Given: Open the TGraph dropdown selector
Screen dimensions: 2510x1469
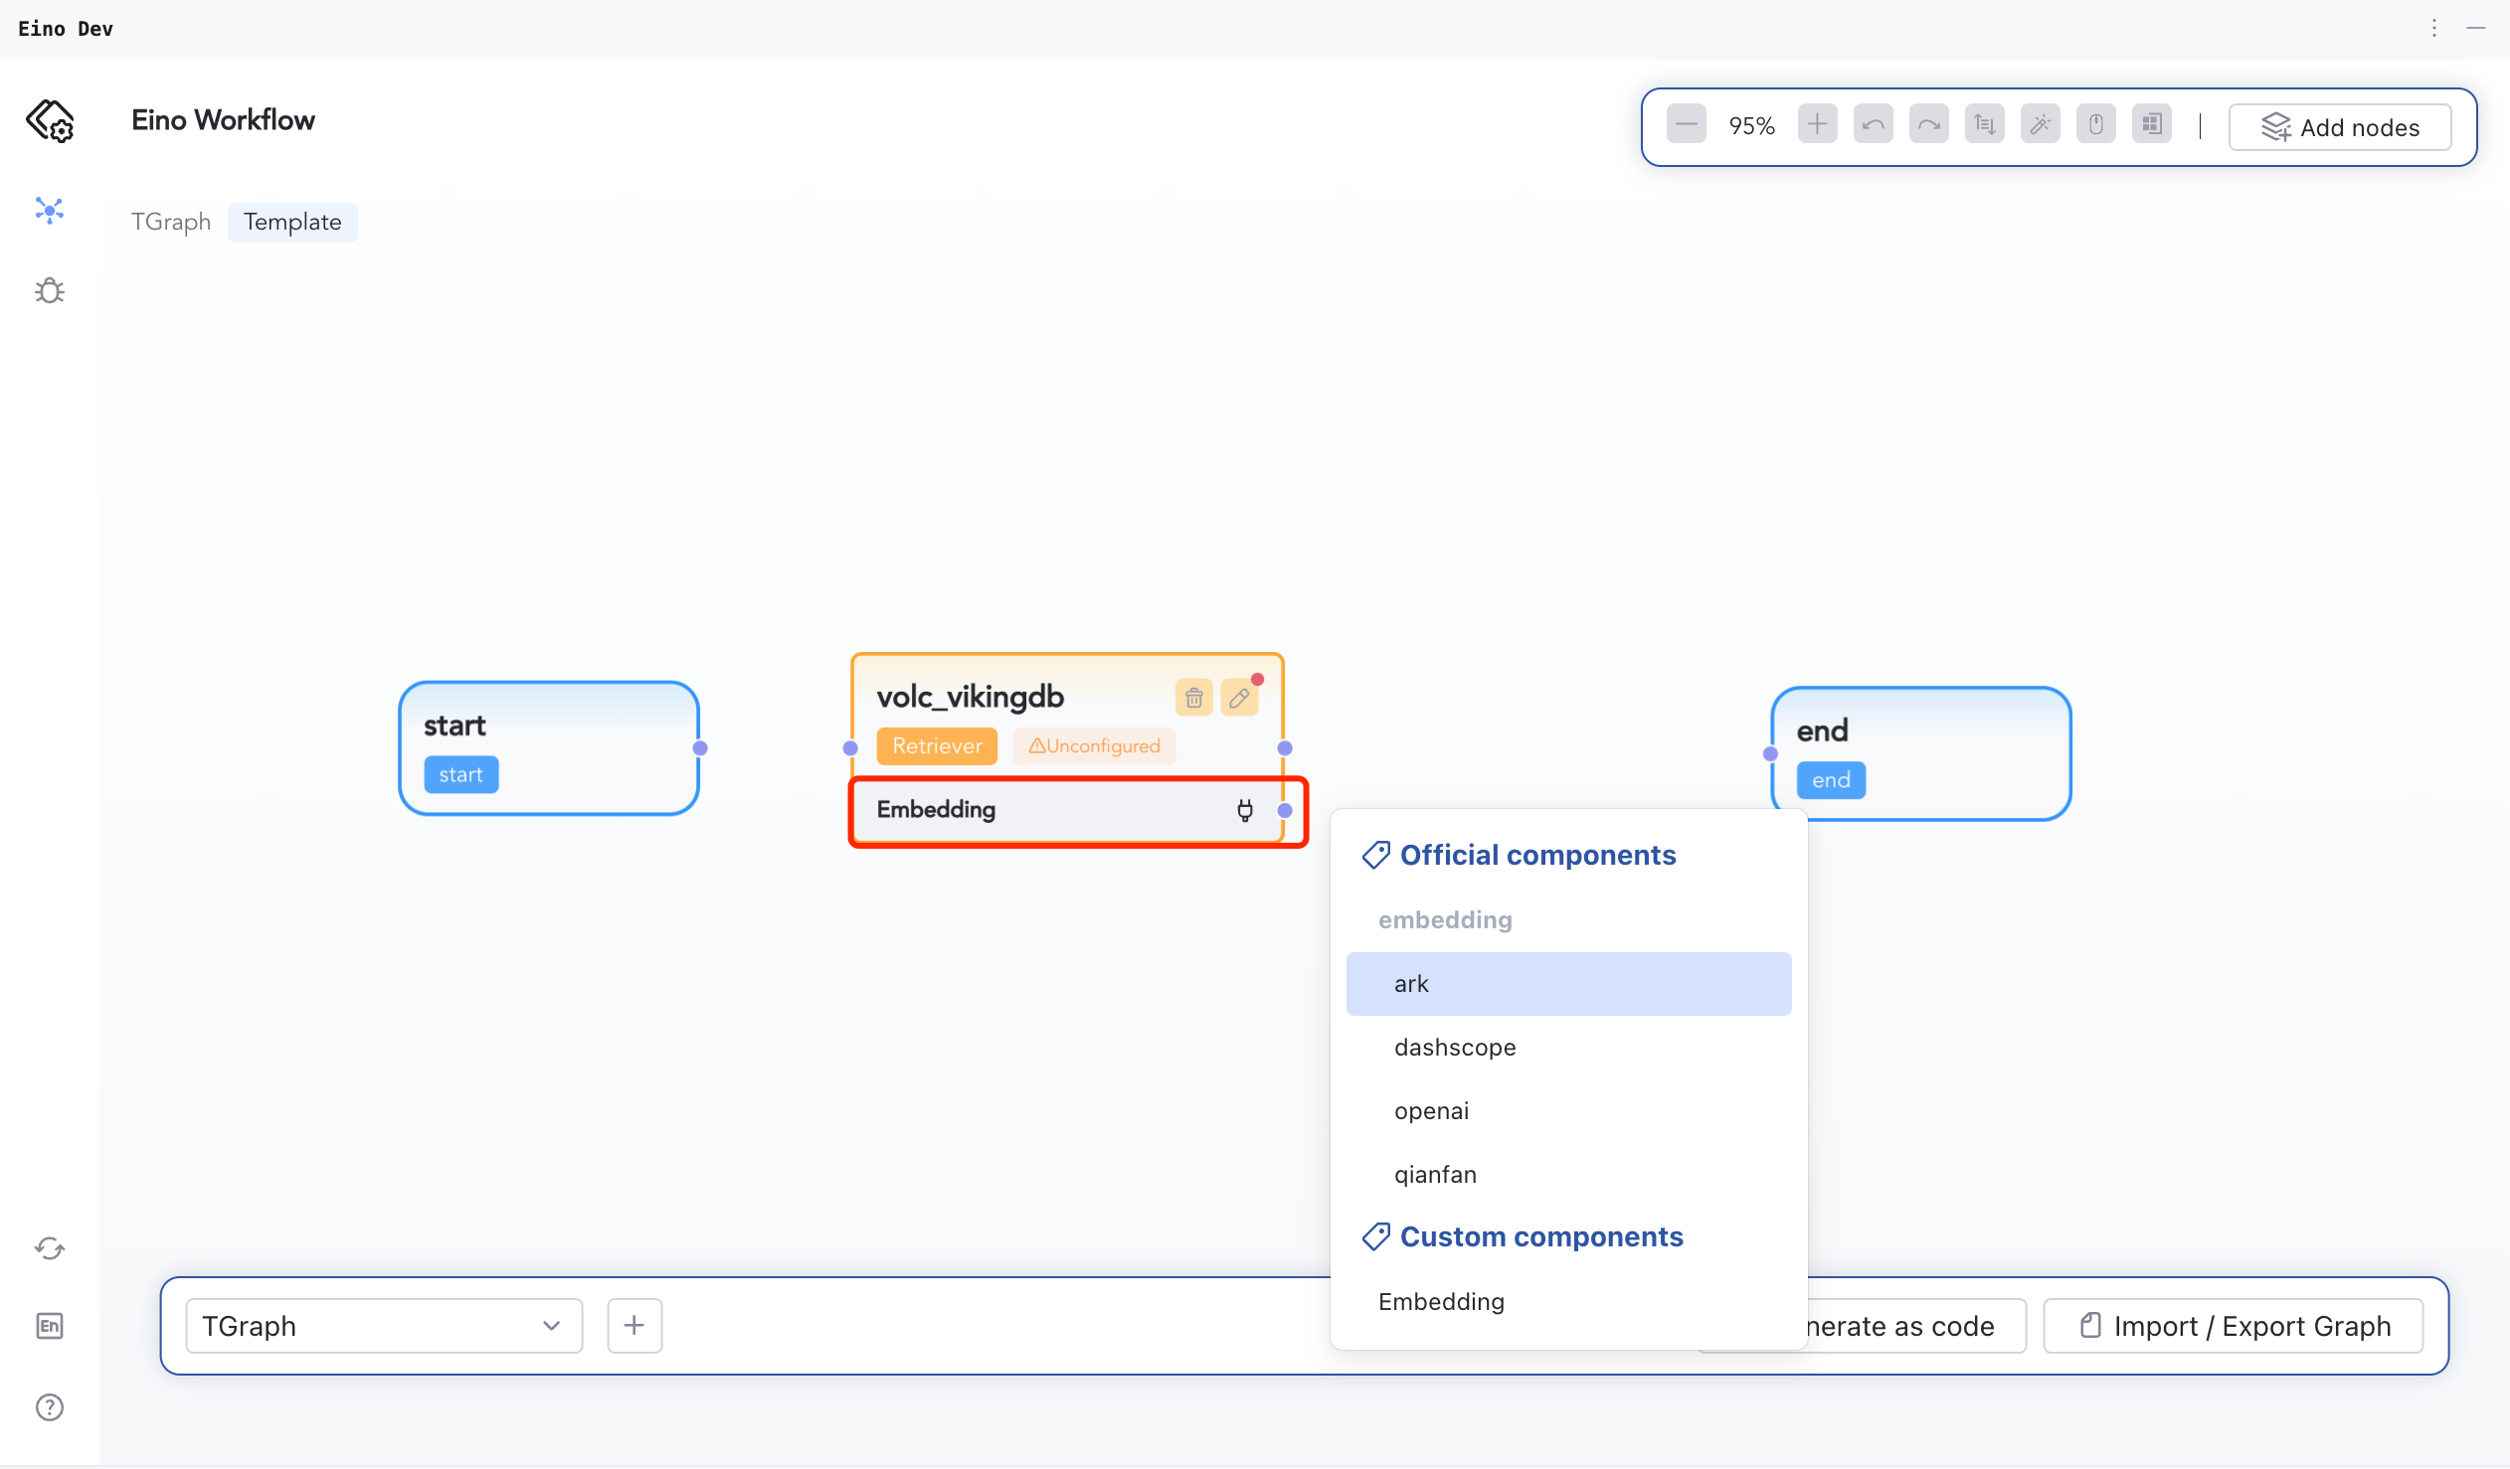Looking at the screenshot, I should click(384, 1327).
